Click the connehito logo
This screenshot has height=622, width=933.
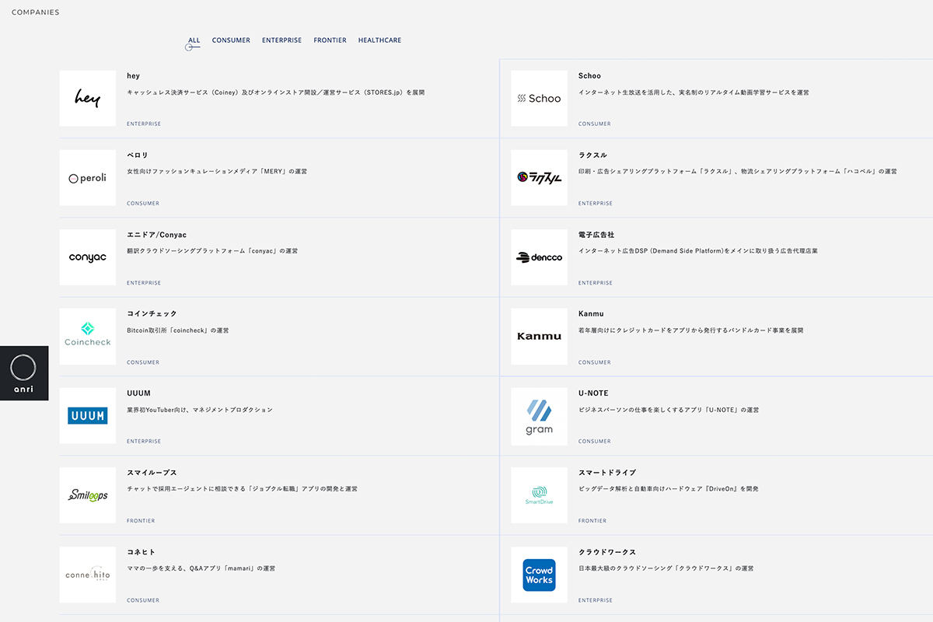[87, 575]
